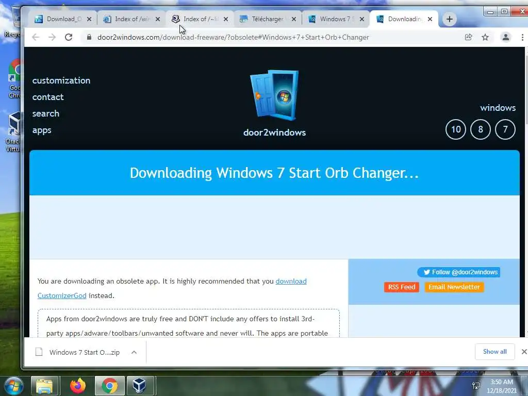Launch Firefox from taskbar
This screenshot has width=528, height=396.
(x=78, y=386)
